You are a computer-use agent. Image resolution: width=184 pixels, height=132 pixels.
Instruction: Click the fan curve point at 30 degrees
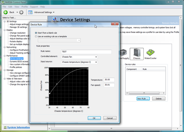50,94
